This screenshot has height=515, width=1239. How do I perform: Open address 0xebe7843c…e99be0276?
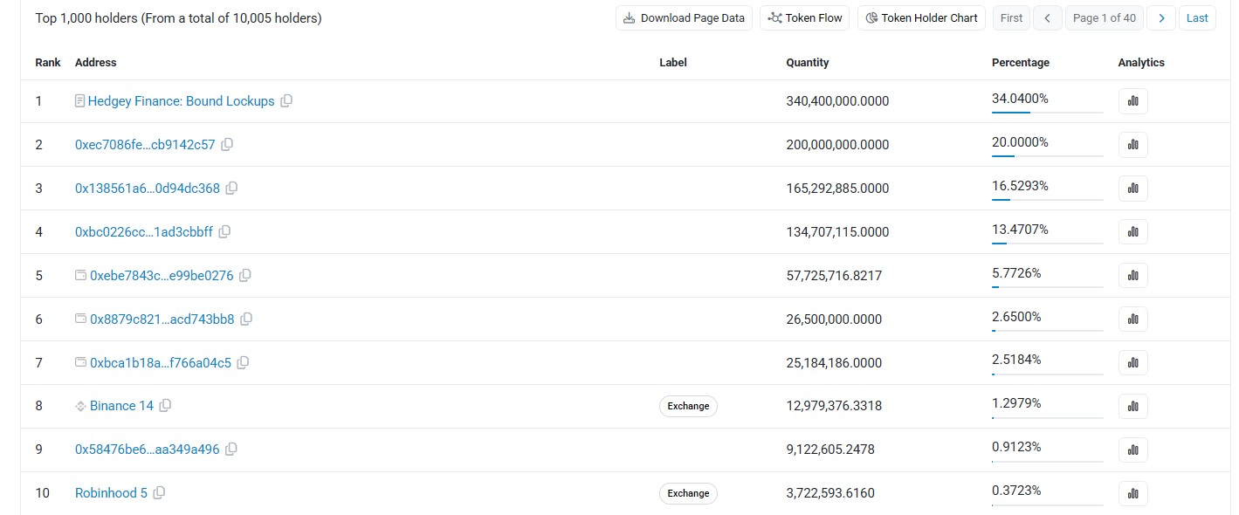[x=162, y=276]
